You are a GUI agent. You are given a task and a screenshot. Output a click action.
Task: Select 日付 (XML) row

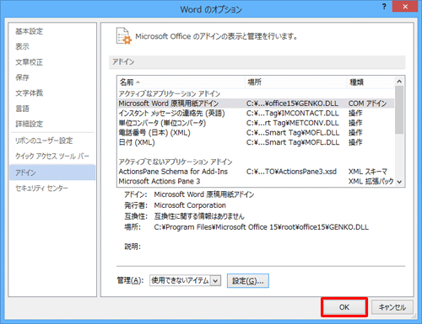coord(256,142)
